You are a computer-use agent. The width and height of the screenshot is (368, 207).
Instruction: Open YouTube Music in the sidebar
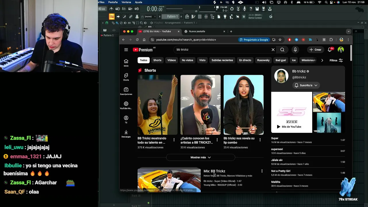pos(126,105)
